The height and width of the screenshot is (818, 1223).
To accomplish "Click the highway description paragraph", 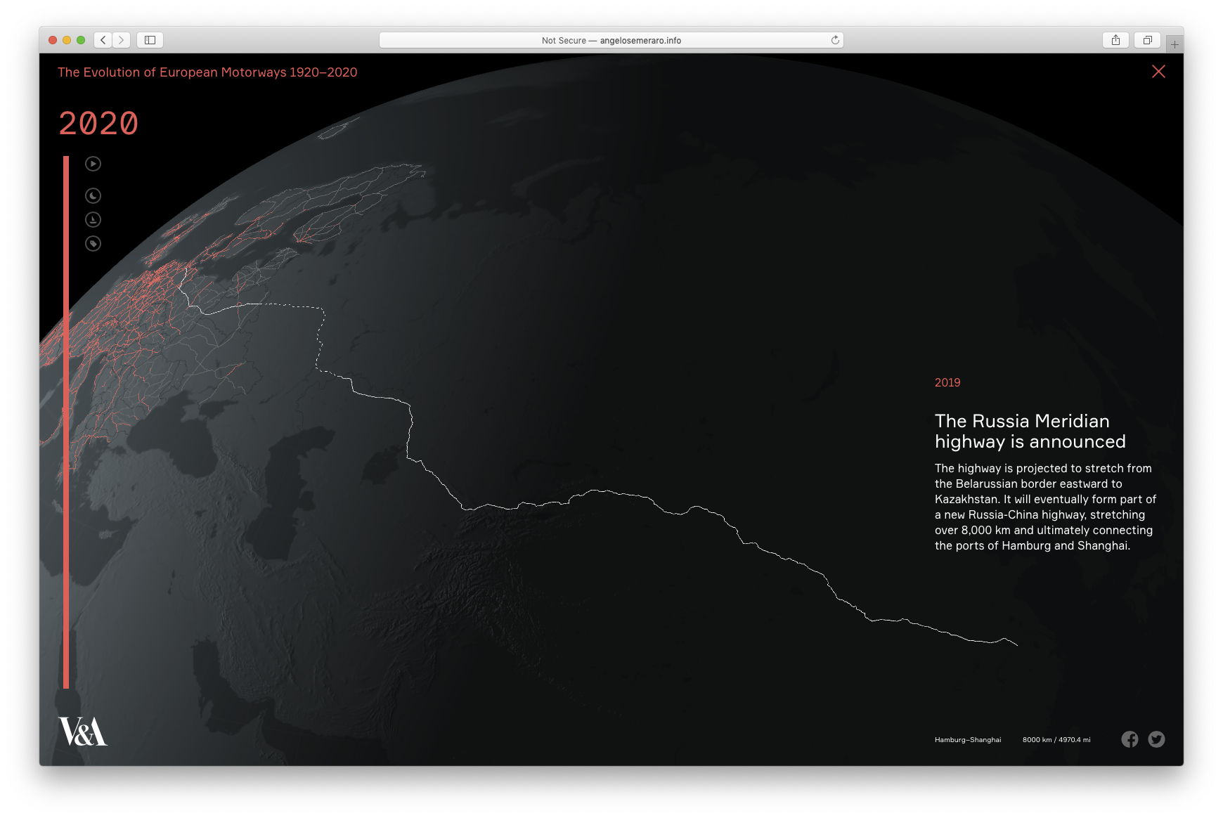I will (1045, 507).
